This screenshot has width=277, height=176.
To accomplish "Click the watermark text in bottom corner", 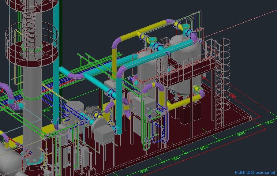I will (255, 172).
